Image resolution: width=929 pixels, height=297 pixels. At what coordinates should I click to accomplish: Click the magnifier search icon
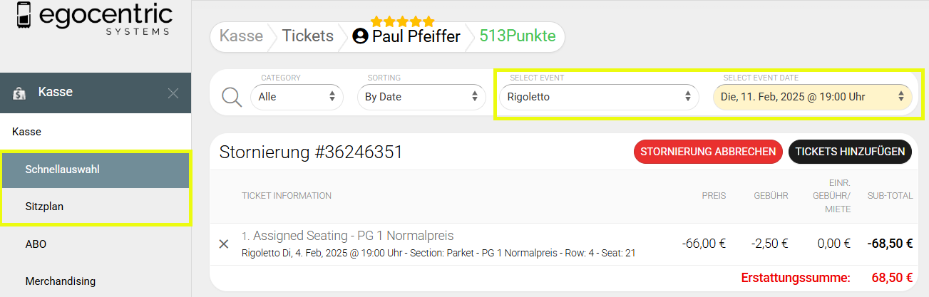point(232,96)
